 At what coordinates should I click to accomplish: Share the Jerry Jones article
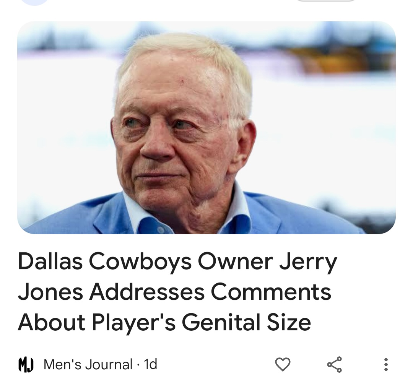(335, 364)
